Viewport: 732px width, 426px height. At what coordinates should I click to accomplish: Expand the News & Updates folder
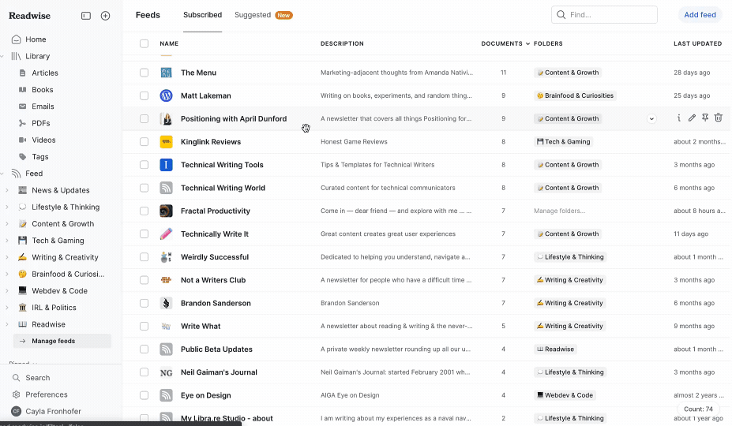[7, 190]
